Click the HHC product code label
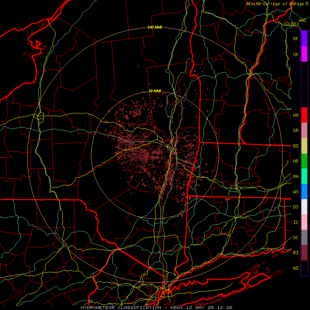 coord(302,20)
